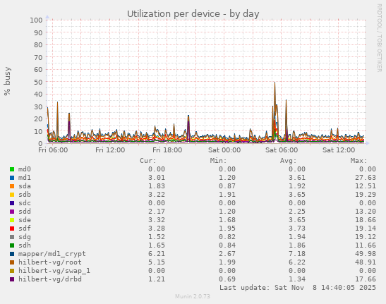Screen dimensions: 386x304
Task: Click the mapper/md1_crypt current value 6.21
Action: (x=157, y=254)
